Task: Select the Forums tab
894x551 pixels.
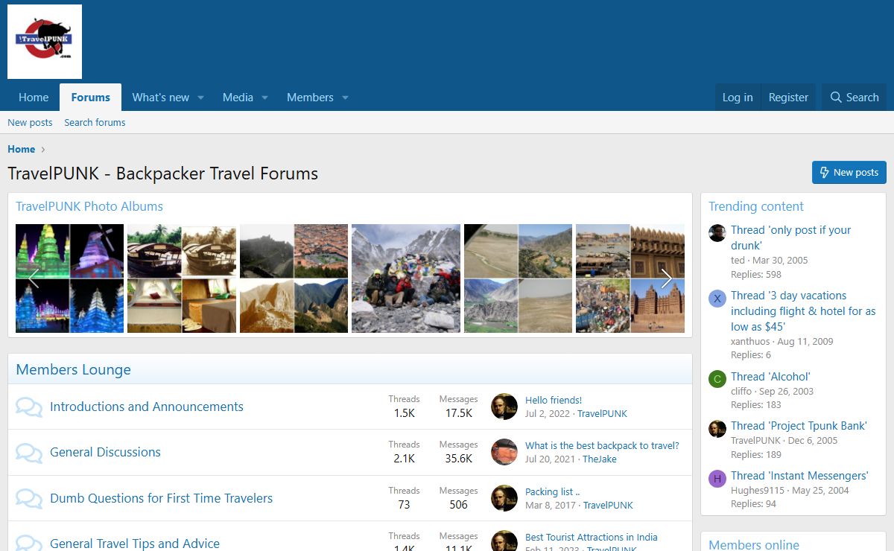Action: pyautogui.click(x=91, y=98)
